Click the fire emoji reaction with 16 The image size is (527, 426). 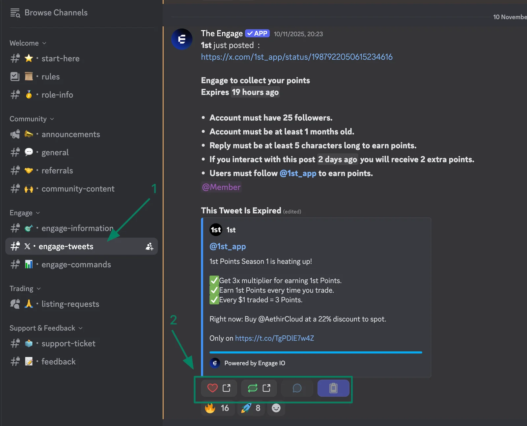[218, 408]
